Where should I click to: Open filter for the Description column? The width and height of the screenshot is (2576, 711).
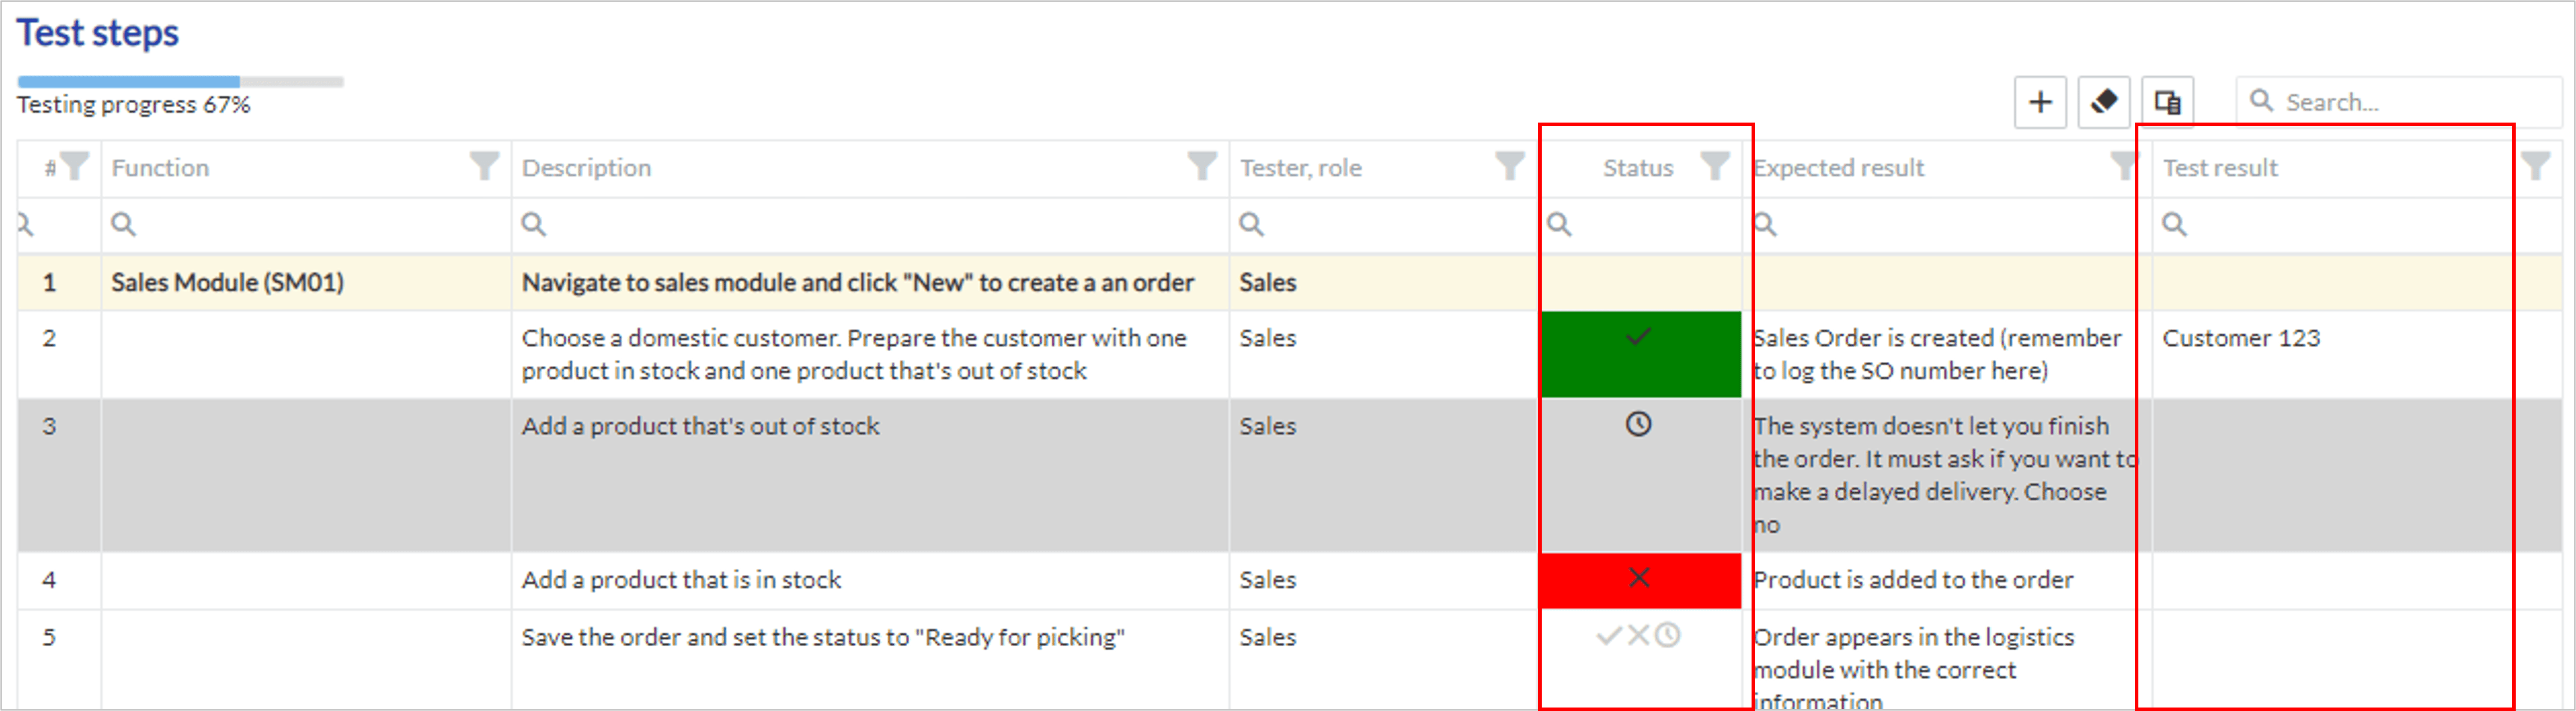[1202, 166]
